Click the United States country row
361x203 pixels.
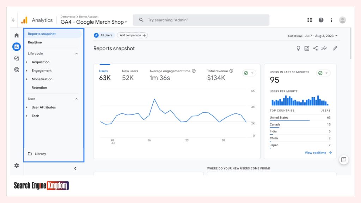[x=300, y=118]
